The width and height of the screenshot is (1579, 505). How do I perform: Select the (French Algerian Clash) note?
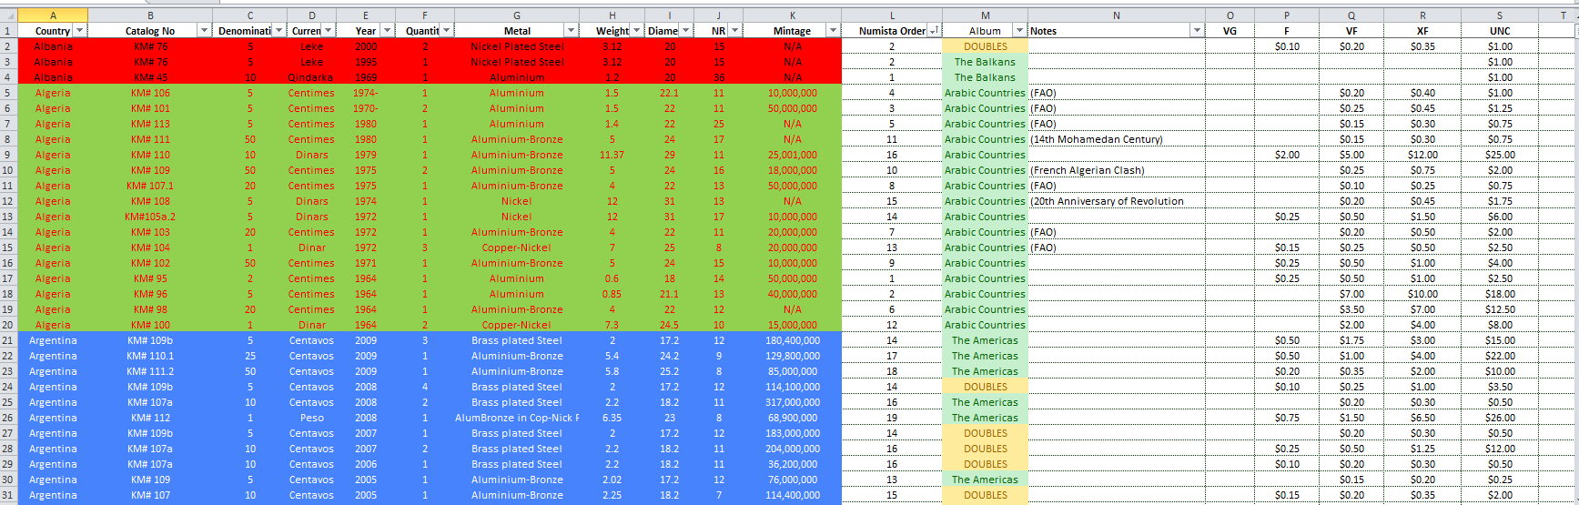point(1117,170)
